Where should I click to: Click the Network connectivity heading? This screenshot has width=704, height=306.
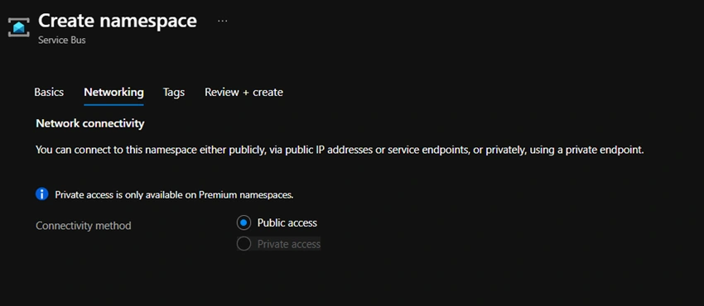[x=89, y=123]
